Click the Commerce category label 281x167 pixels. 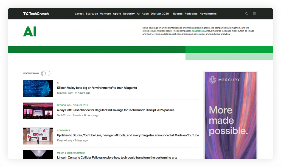[x=64, y=131]
